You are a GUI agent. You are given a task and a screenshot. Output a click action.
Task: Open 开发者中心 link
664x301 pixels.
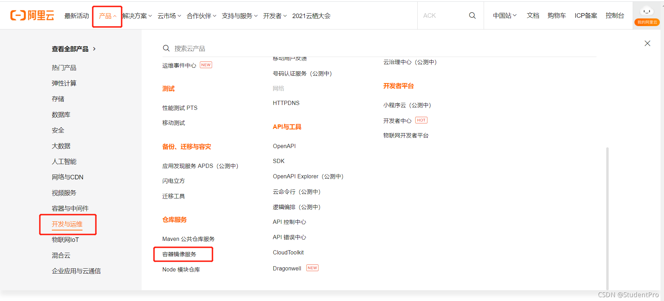point(397,121)
